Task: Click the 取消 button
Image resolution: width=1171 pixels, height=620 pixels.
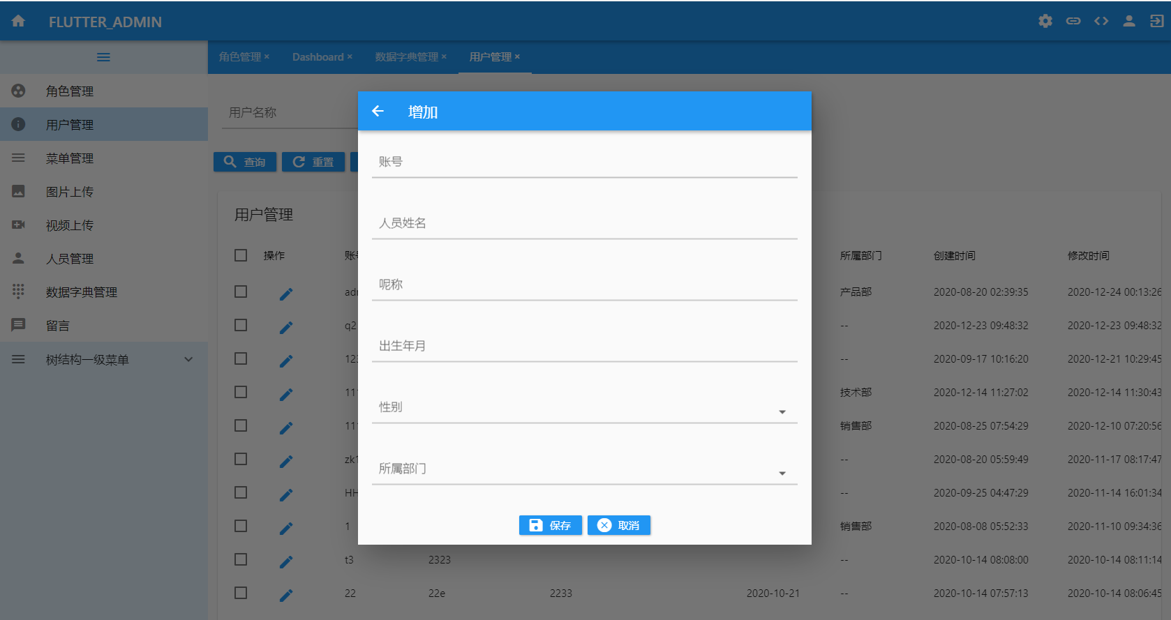Action: [x=619, y=525]
